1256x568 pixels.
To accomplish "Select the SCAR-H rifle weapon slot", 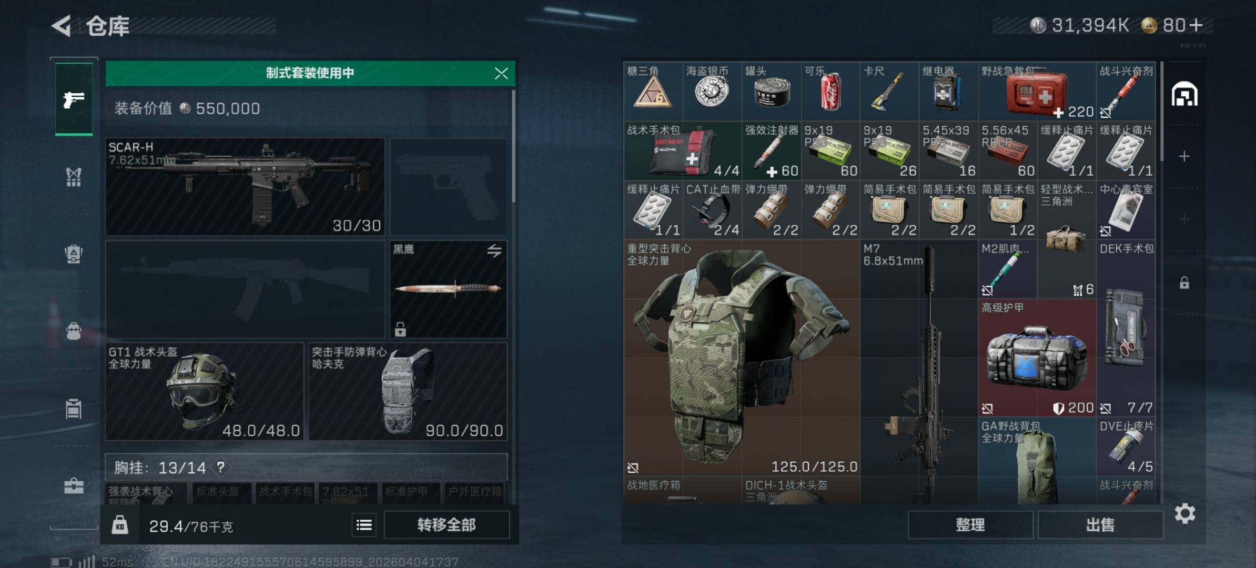I will (x=245, y=187).
